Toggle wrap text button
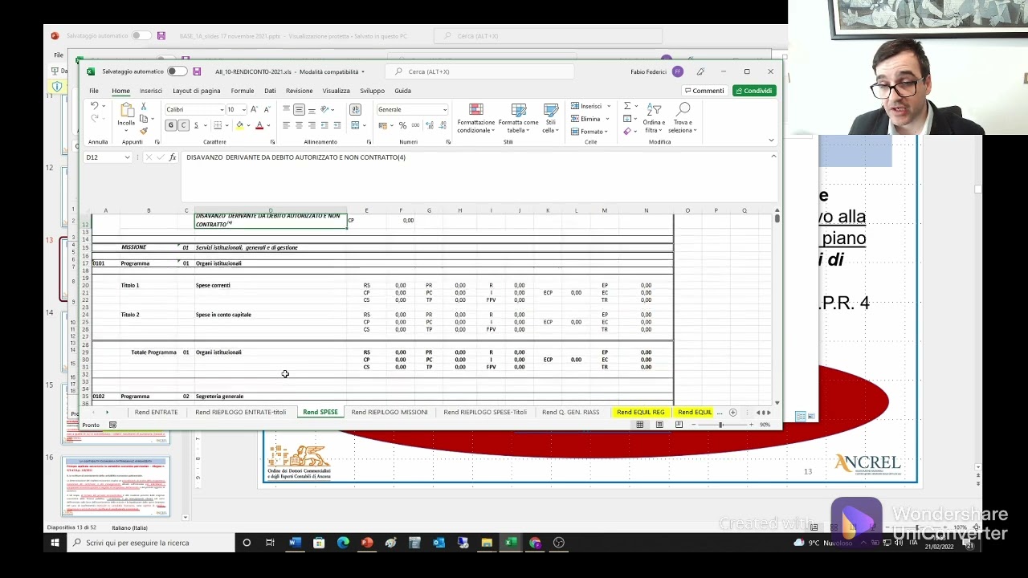 355,109
